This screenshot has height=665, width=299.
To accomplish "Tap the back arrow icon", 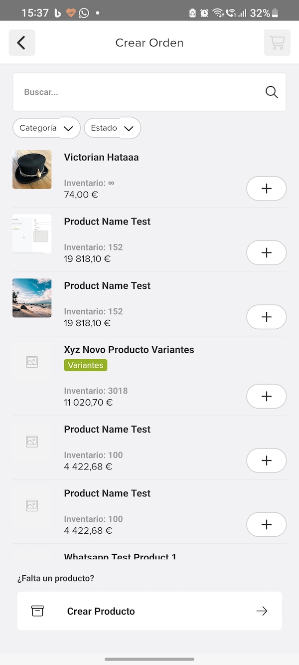I will point(21,43).
